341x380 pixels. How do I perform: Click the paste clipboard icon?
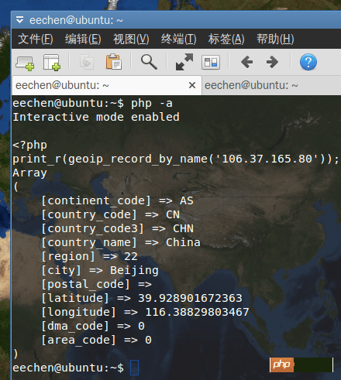pyautogui.click(x=113, y=62)
